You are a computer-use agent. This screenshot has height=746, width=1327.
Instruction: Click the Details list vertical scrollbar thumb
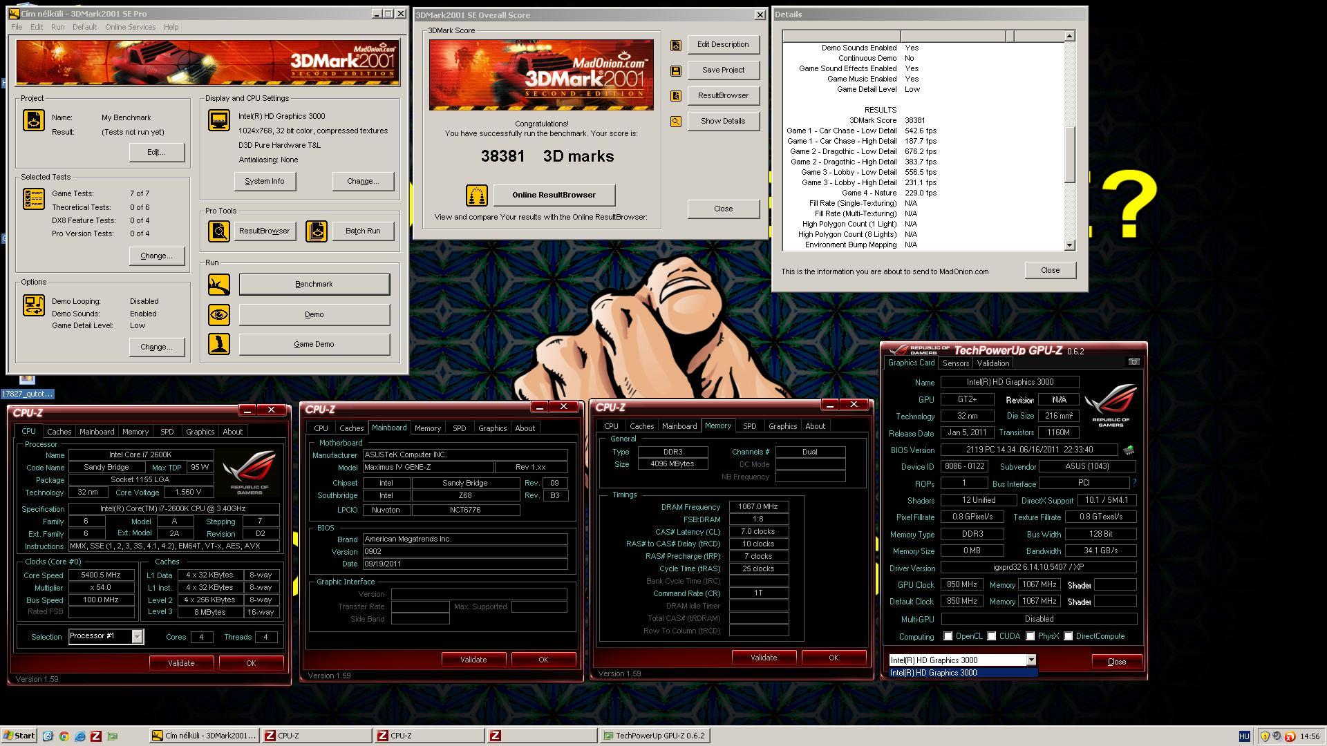(x=1069, y=155)
